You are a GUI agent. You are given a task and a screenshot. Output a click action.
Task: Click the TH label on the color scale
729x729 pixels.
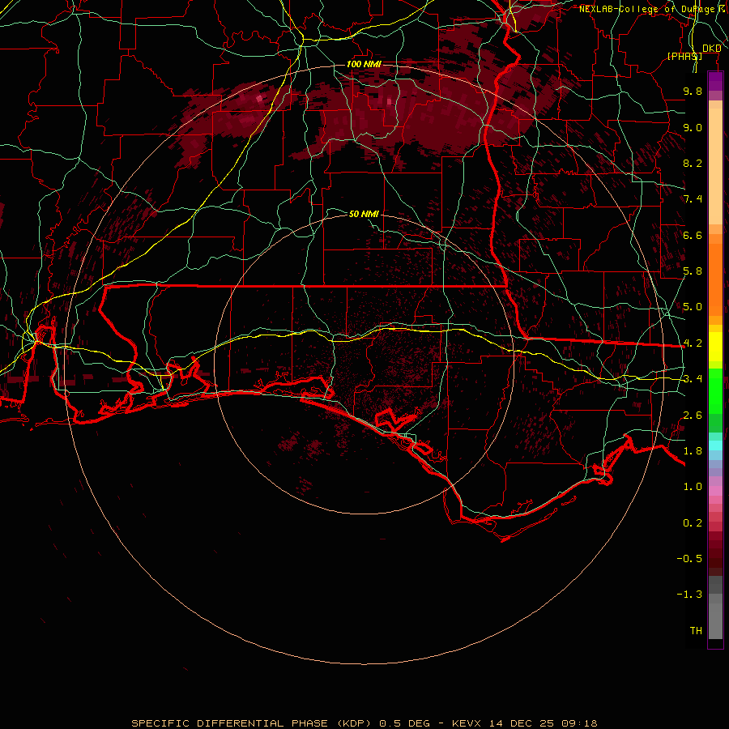click(696, 631)
